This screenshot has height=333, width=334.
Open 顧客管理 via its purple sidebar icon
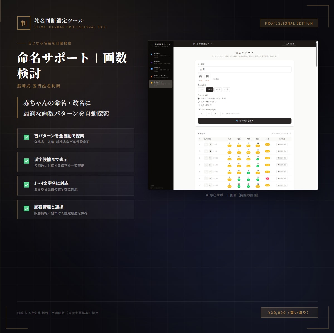(x=152, y=63)
